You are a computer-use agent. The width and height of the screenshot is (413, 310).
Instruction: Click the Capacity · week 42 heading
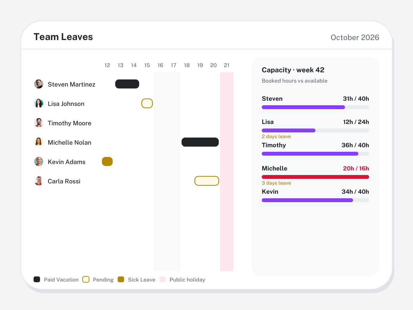click(293, 70)
